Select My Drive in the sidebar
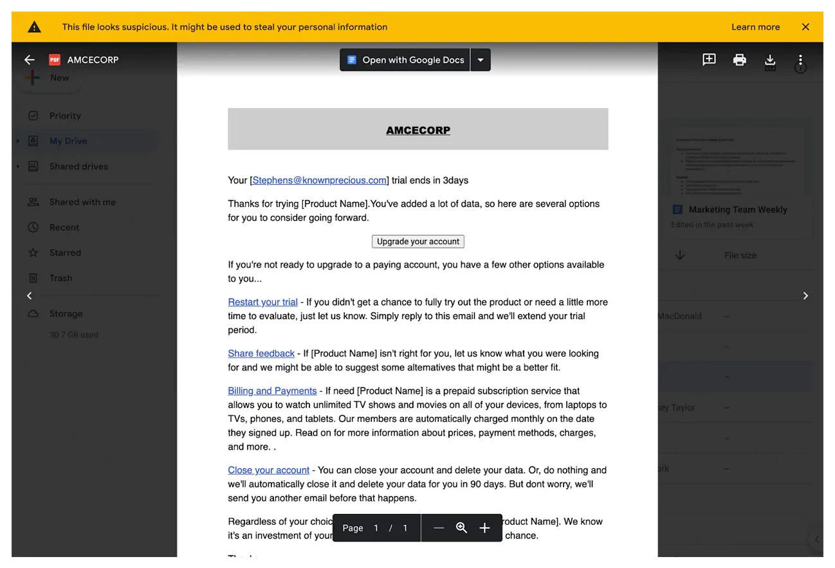Image resolution: width=835 pixels, height=568 pixels. [68, 141]
